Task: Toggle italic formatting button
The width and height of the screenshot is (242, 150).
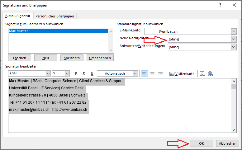Action: point(84,74)
